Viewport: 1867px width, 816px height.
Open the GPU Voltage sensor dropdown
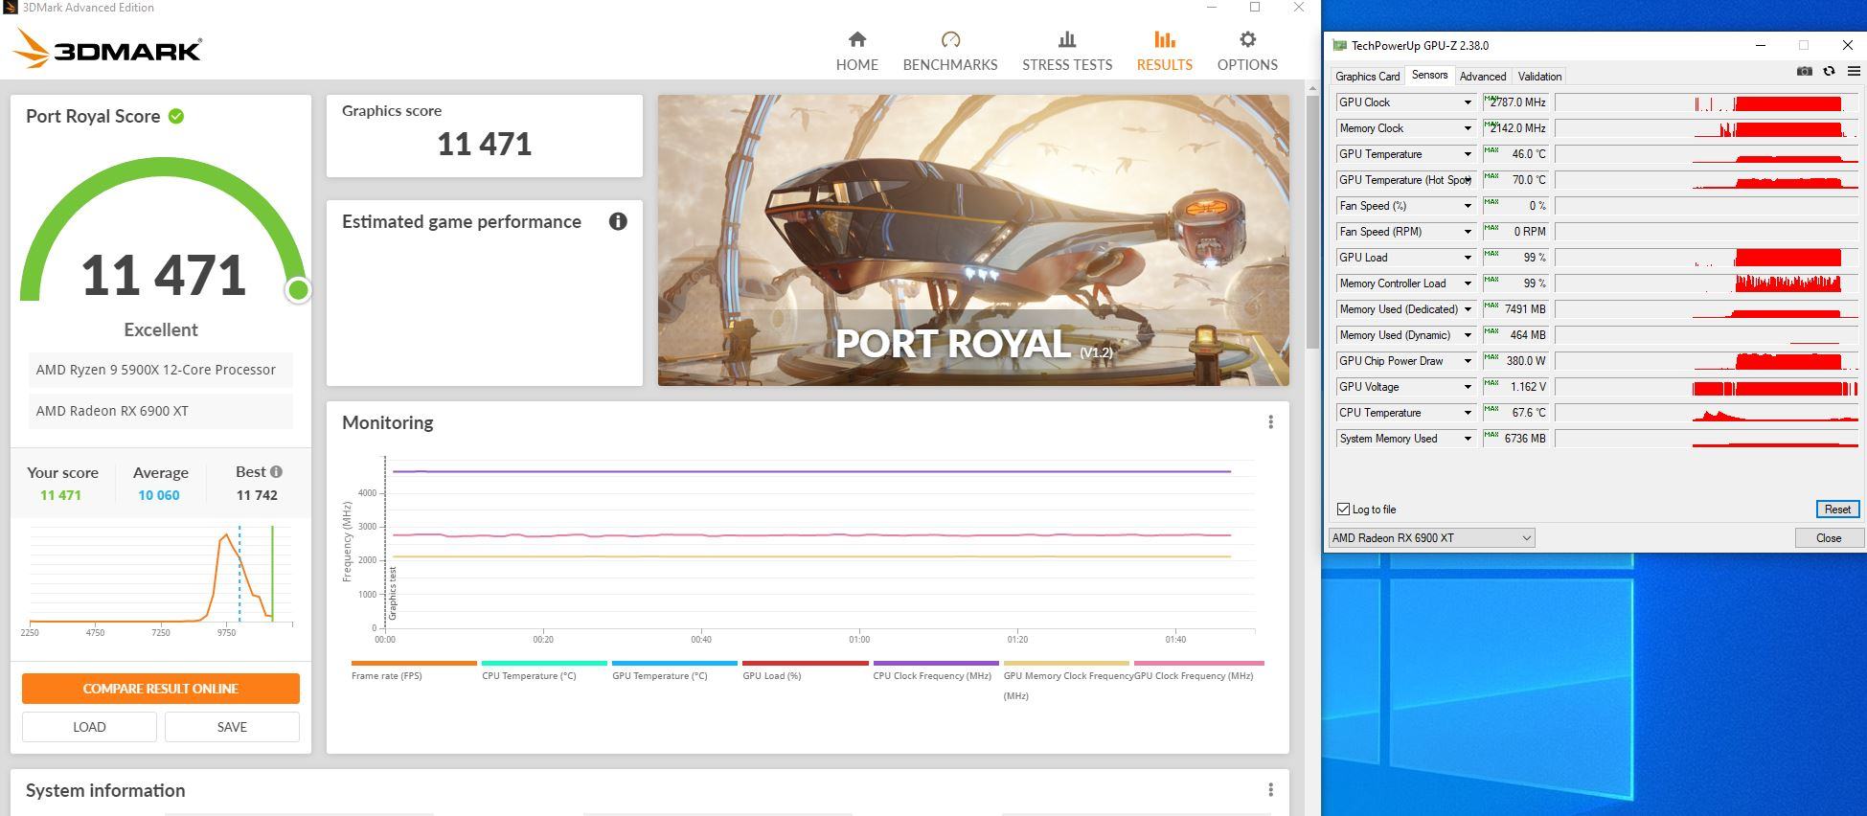[x=1467, y=387]
